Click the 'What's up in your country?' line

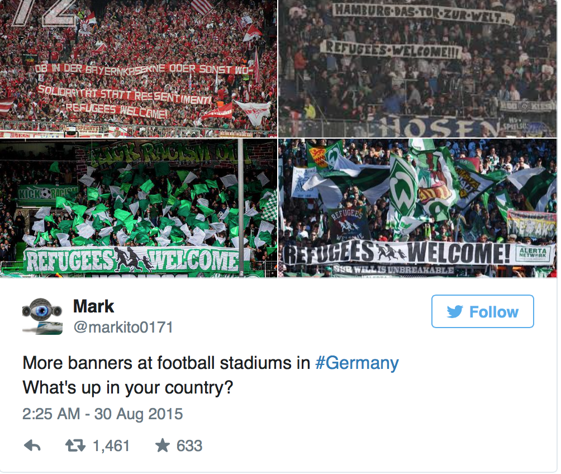128,388
